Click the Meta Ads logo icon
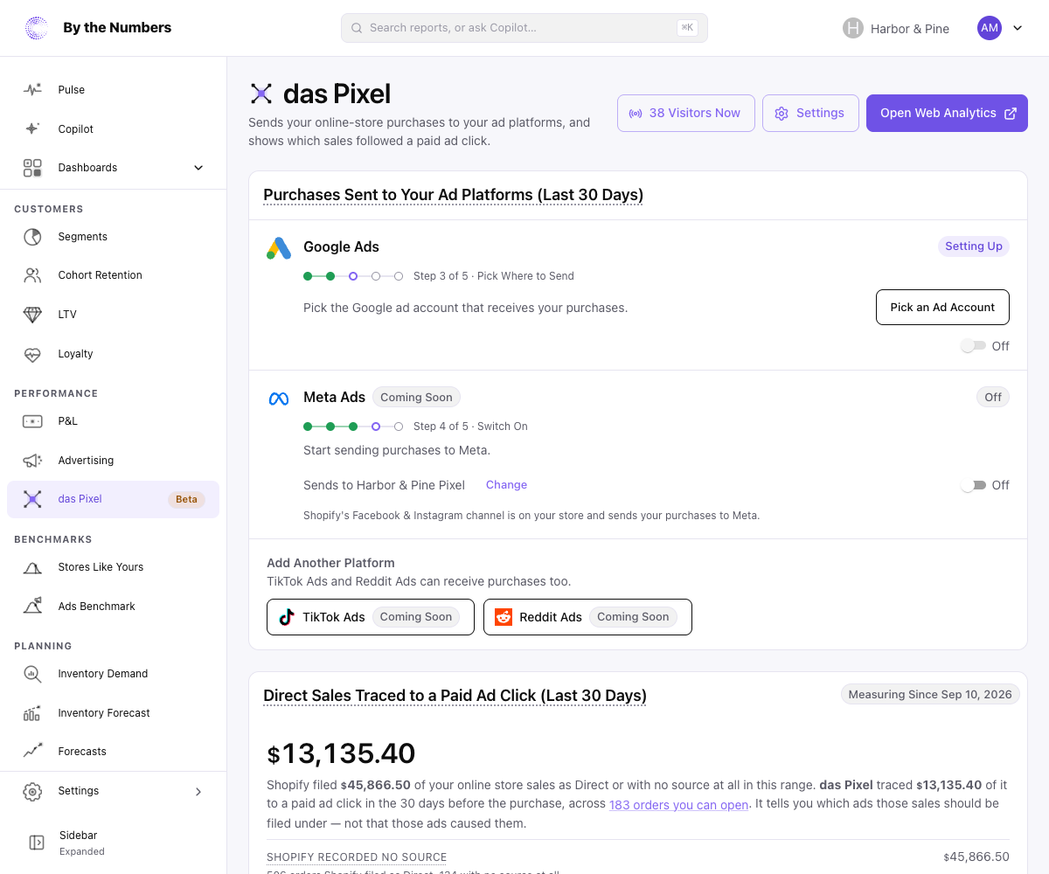1049x874 pixels. (x=279, y=399)
